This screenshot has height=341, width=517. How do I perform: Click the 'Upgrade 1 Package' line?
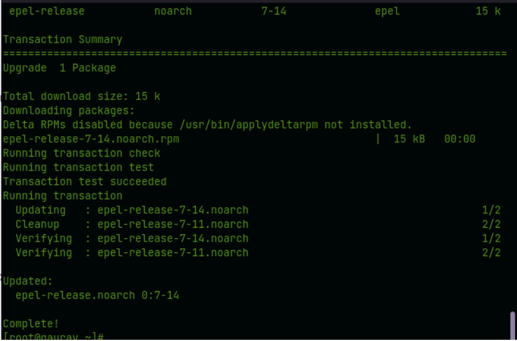tap(59, 68)
